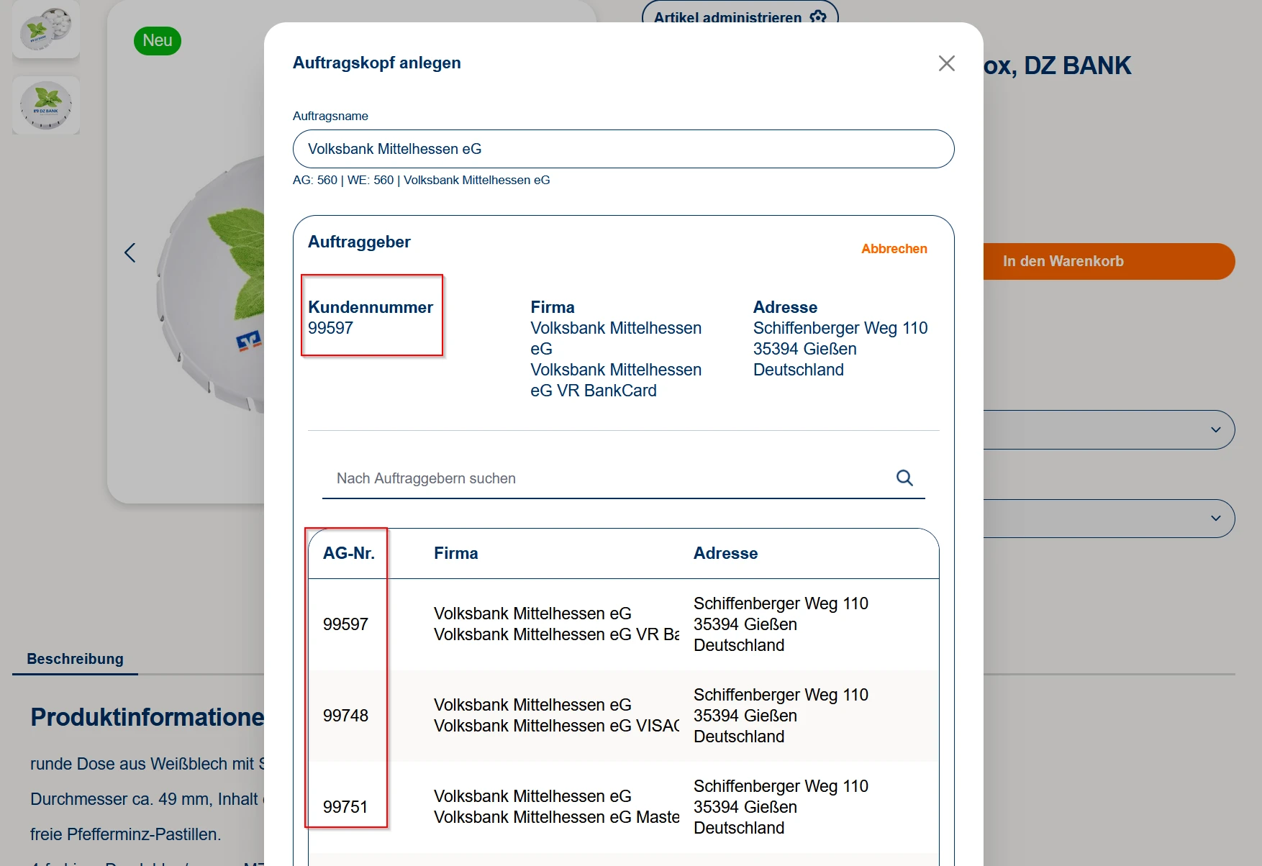Screen dimensions: 1262x866
Task: Select the first product thumbnail
Action: pyautogui.click(x=46, y=29)
